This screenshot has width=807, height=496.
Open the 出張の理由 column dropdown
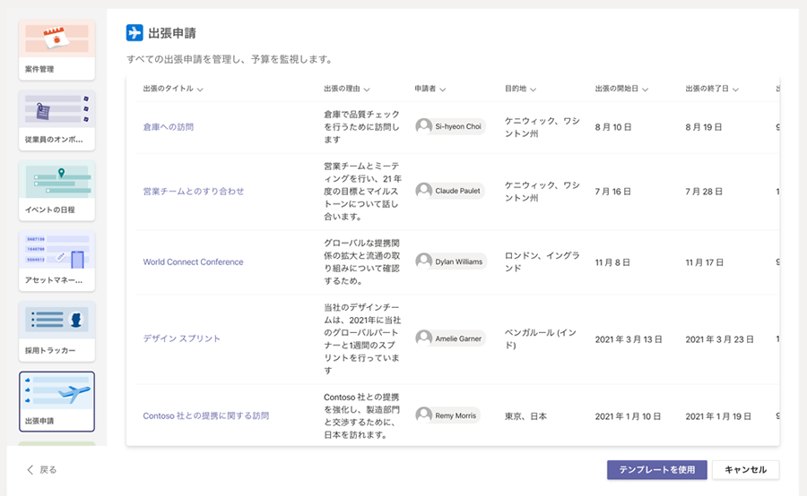pyautogui.click(x=368, y=90)
